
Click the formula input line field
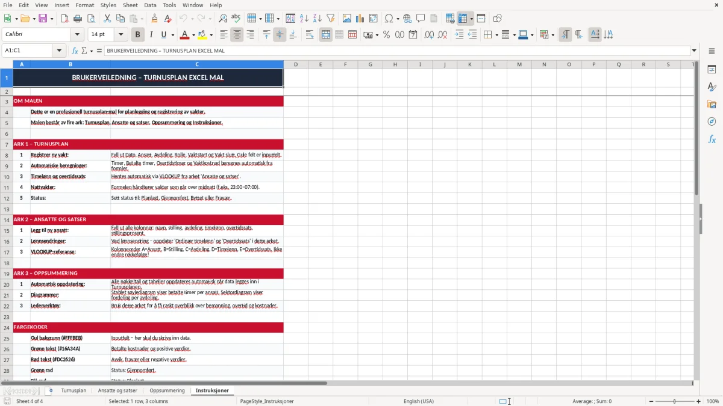(397, 51)
